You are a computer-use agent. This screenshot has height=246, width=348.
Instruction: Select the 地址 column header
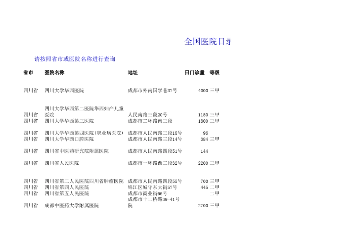(133, 72)
